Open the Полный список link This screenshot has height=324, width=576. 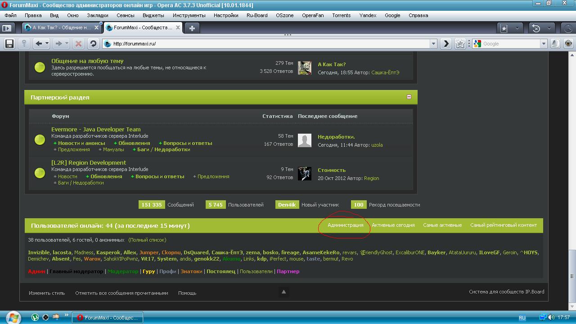pyautogui.click(x=147, y=240)
